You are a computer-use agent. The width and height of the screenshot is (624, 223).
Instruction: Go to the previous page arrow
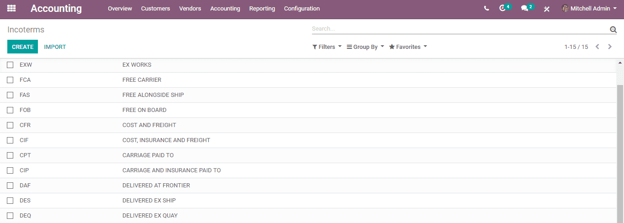(597, 47)
